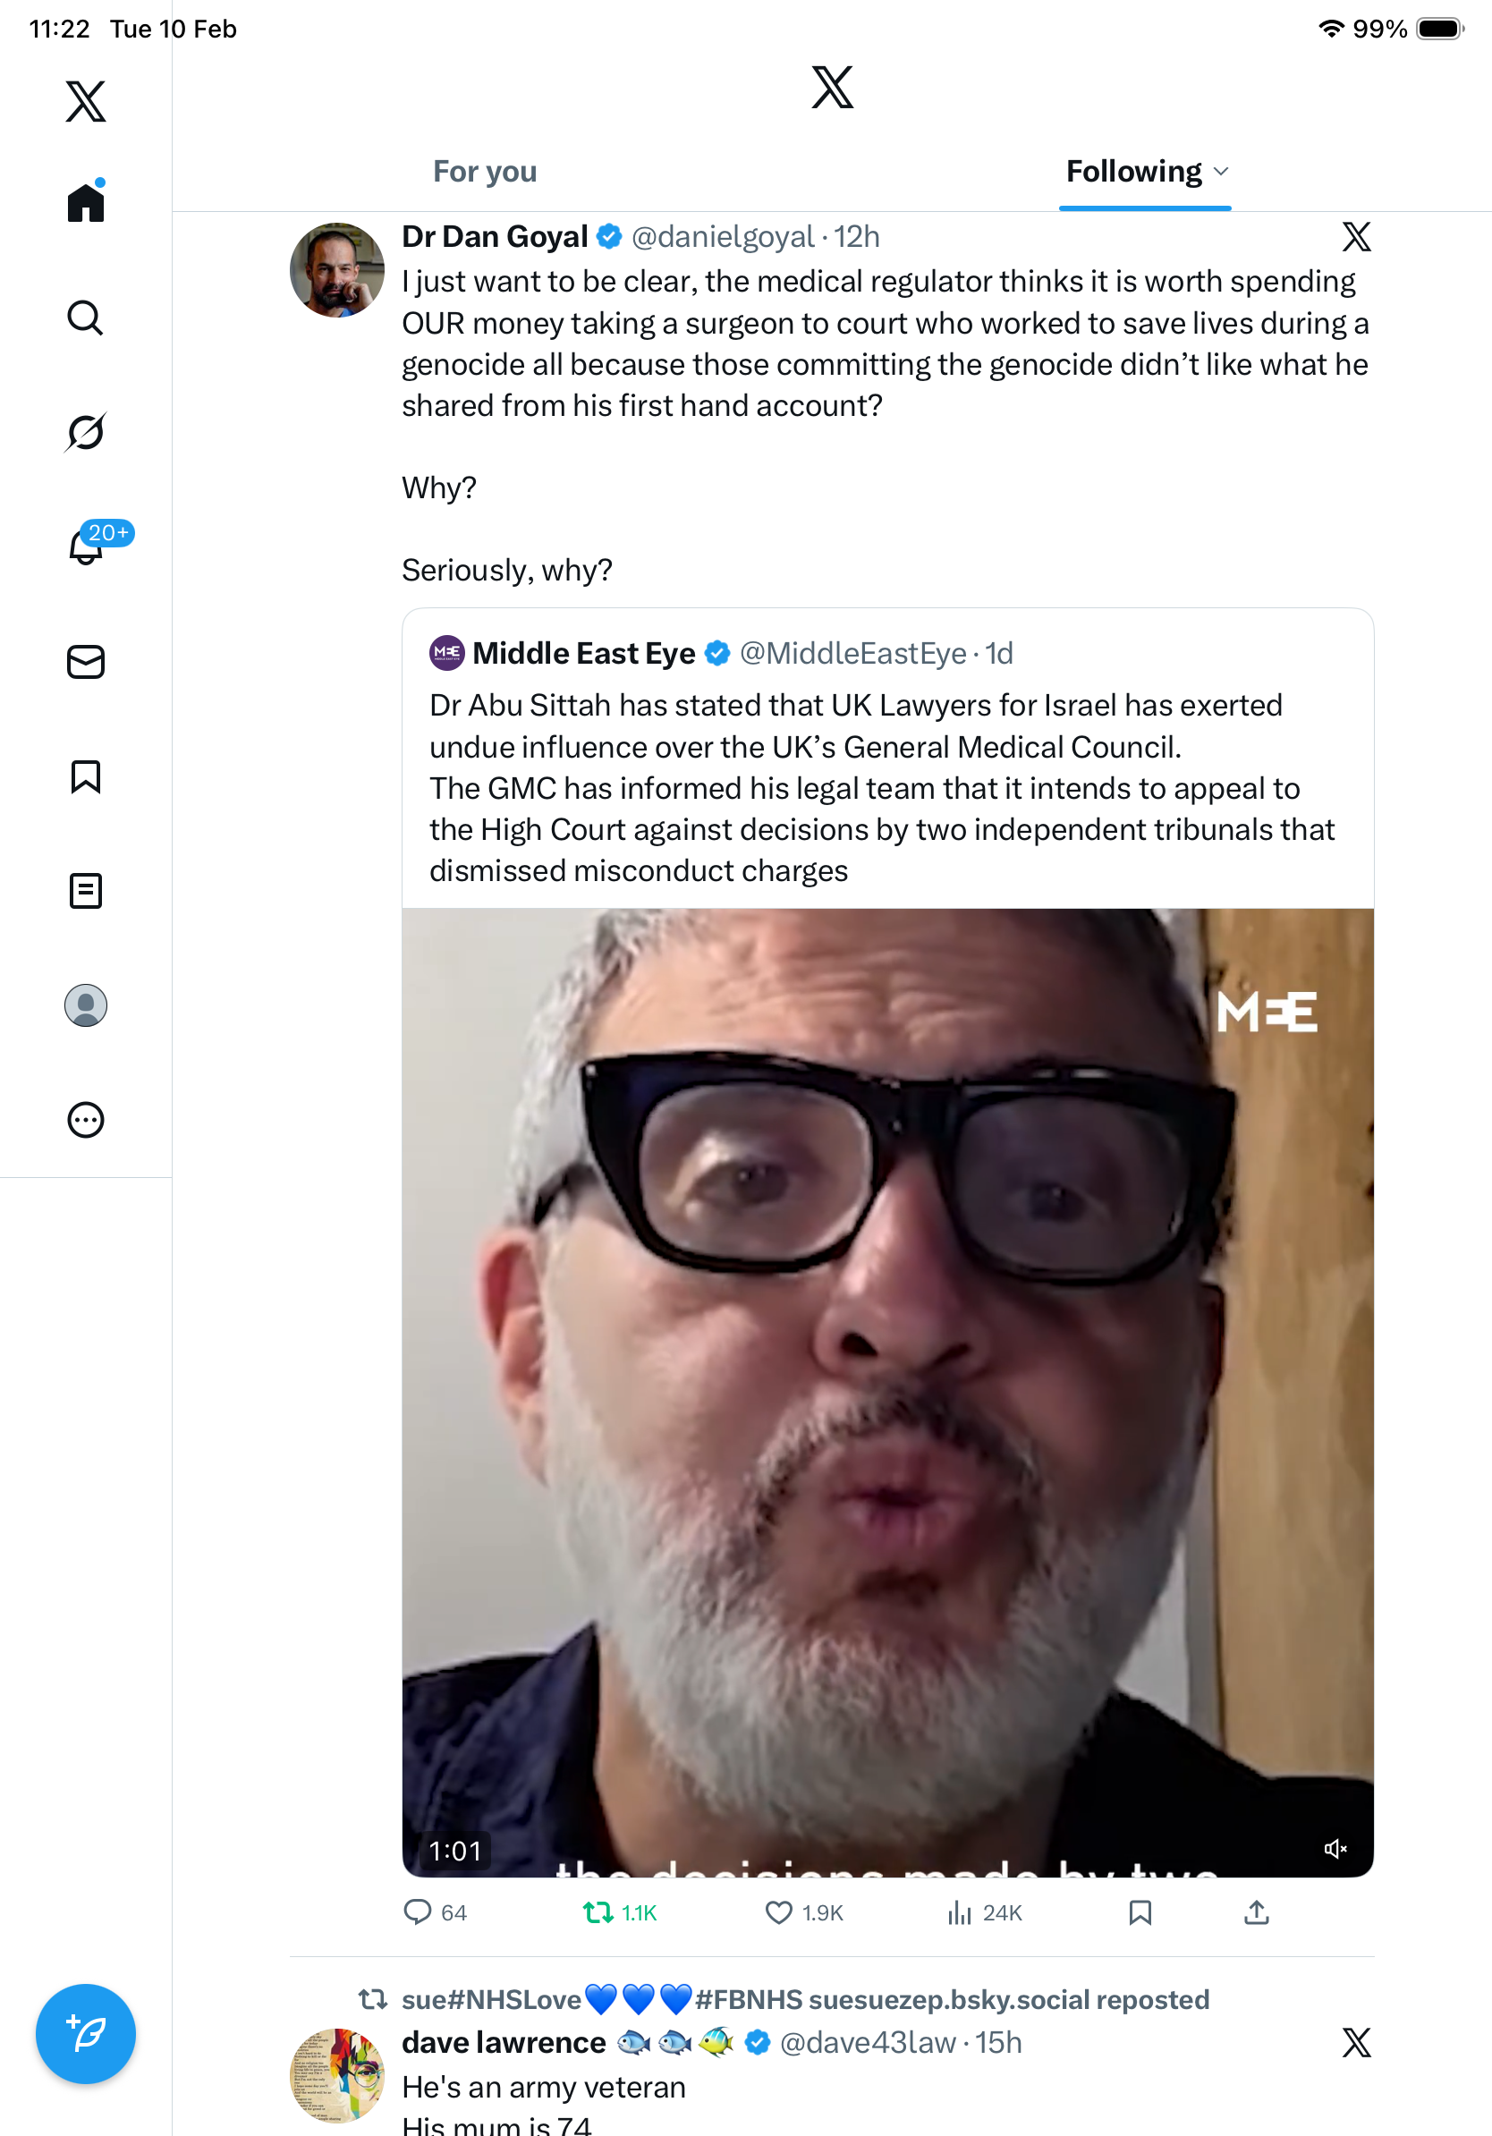This screenshot has width=1492, height=2136.
Task: Tap the compose new post button
Action: [x=86, y=2035]
